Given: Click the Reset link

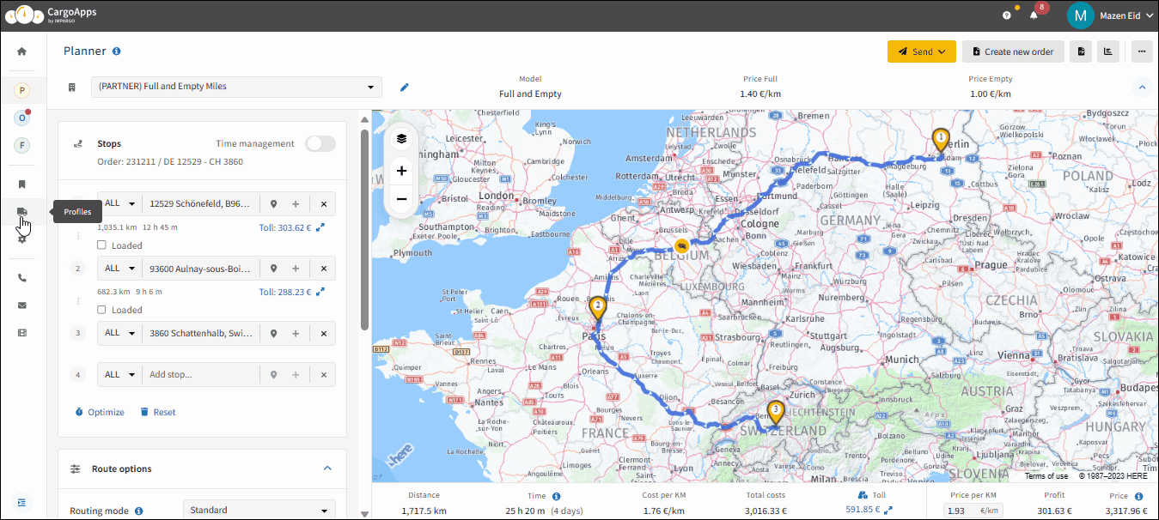Looking at the screenshot, I should 158,412.
